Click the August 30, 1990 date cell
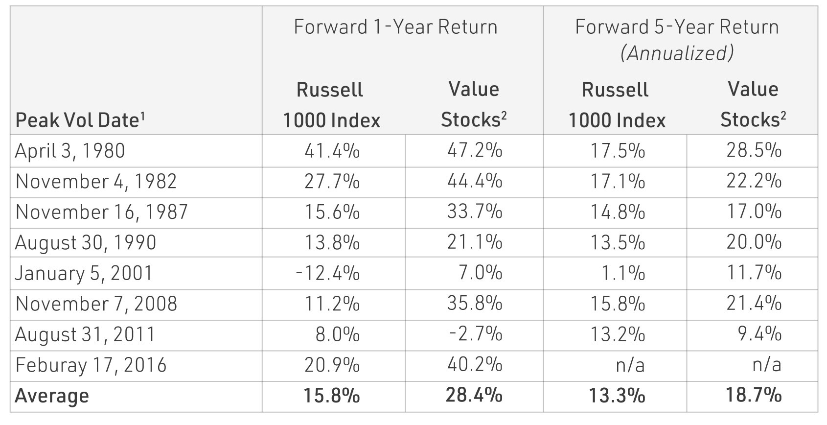This screenshot has height=425, width=827. click(86, 242)
